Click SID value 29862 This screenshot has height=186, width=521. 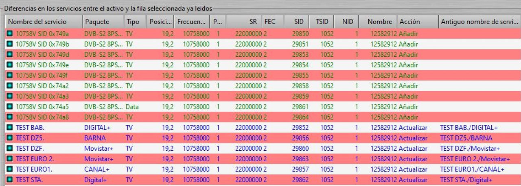[300, 180]
